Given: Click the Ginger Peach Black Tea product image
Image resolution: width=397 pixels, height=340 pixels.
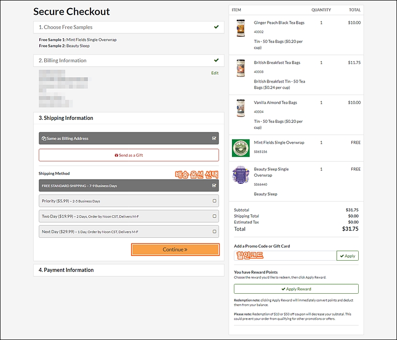Looking at the screenshot, I should [x=241, y=28].
